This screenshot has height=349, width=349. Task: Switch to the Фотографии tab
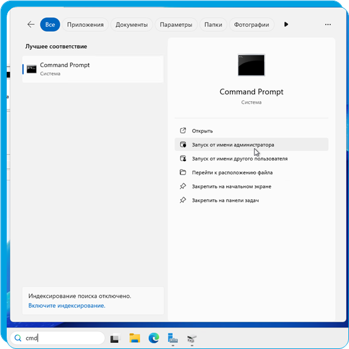251,24
